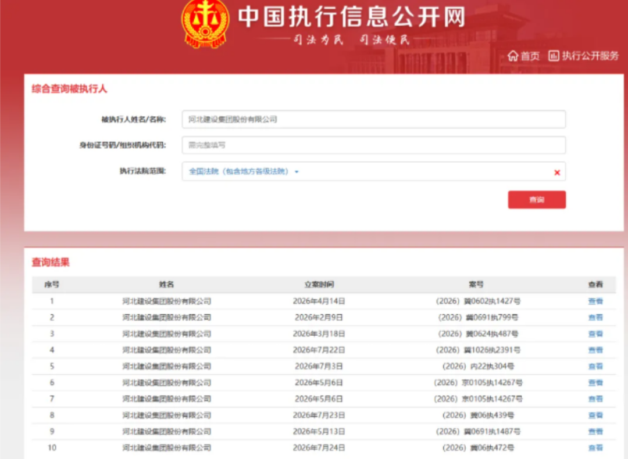
Task: Click the 查询结果 section heading
Action: tap(51, 262)
